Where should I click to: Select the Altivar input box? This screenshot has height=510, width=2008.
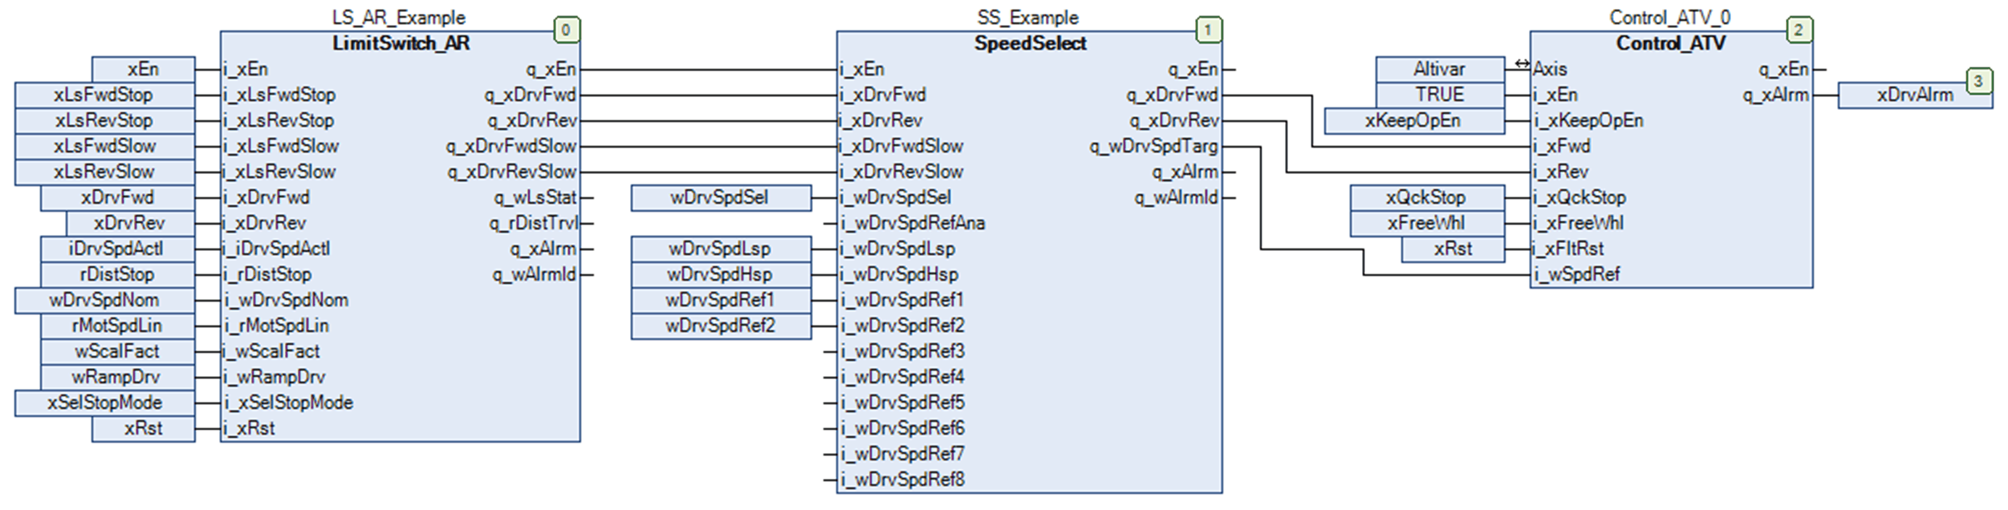coord(1441,69)
